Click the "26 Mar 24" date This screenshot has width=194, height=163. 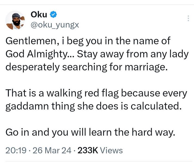[x=51, y=150]
